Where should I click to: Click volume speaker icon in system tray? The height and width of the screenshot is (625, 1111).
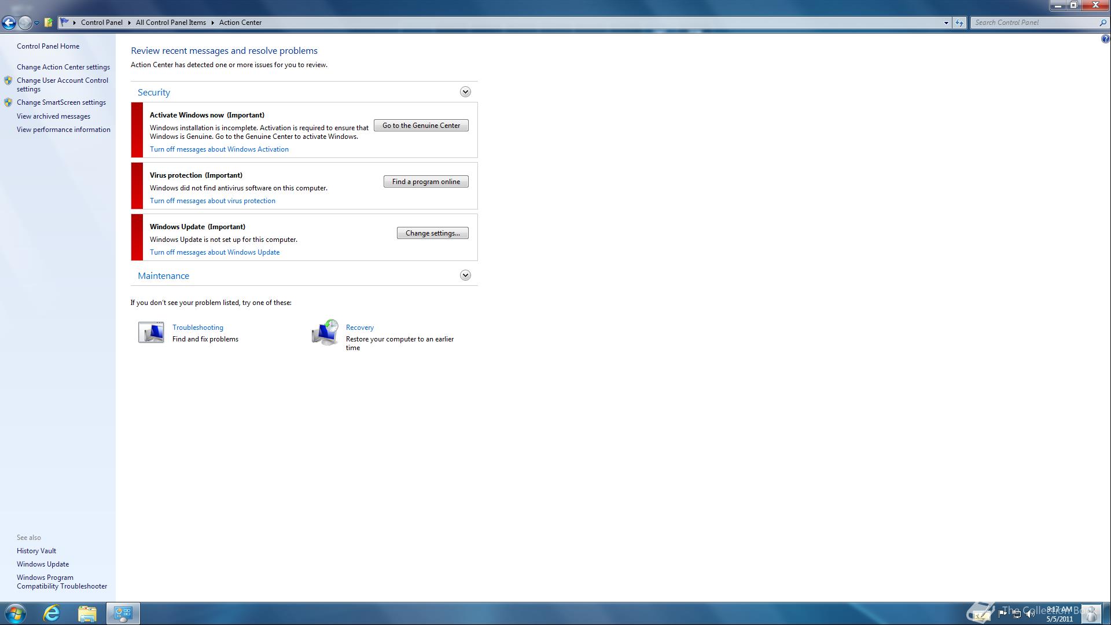tap(1031, 614)
